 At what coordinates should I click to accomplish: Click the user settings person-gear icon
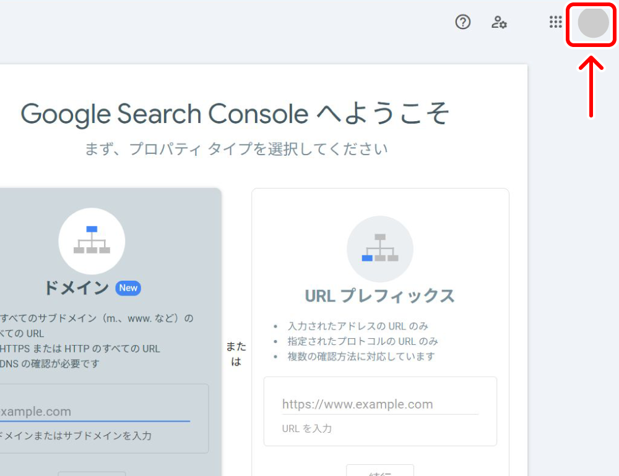(x=499, y=23)
